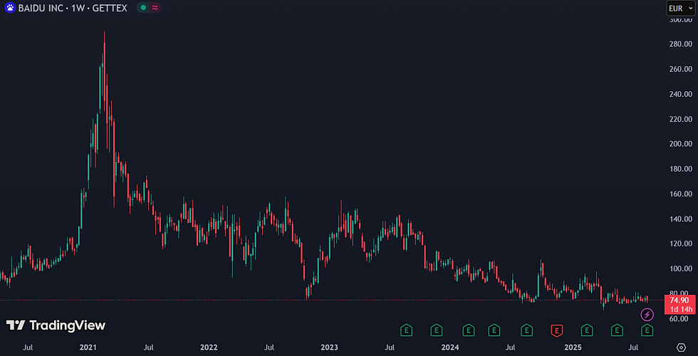Click the 200.00 price axis label

pyautogui.click(x=682, y=144)
